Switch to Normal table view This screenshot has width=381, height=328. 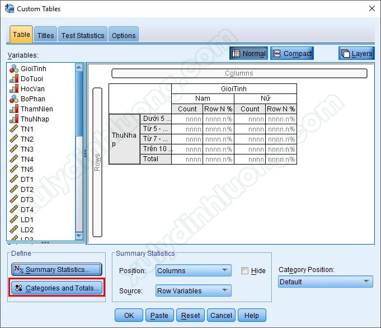[x=248, y=54]
